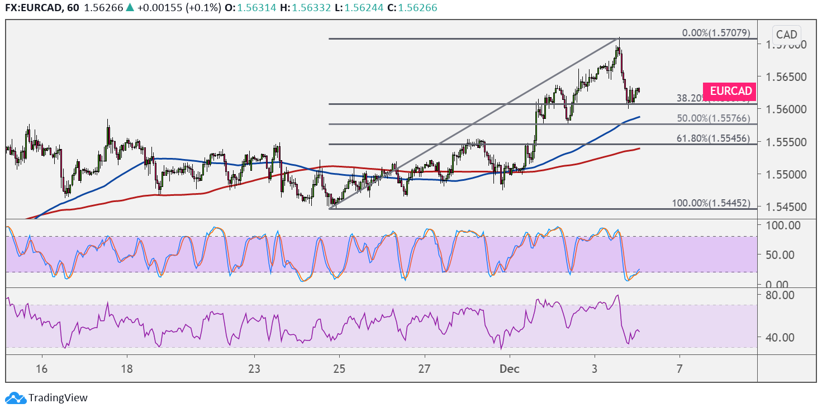The width and height of the screenshot is (822, 413).
Task: Click 100.00 on the stochastic scale
Action: pyautogui.click(x=784, y=225)
